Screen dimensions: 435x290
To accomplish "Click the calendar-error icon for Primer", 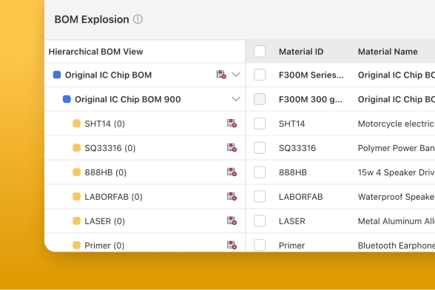I will tap(232, 245).
